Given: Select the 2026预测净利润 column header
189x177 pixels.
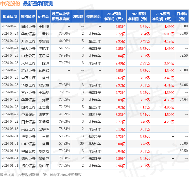Looking at the screenshot, I should pyautogui.click(x=163, y=16).
